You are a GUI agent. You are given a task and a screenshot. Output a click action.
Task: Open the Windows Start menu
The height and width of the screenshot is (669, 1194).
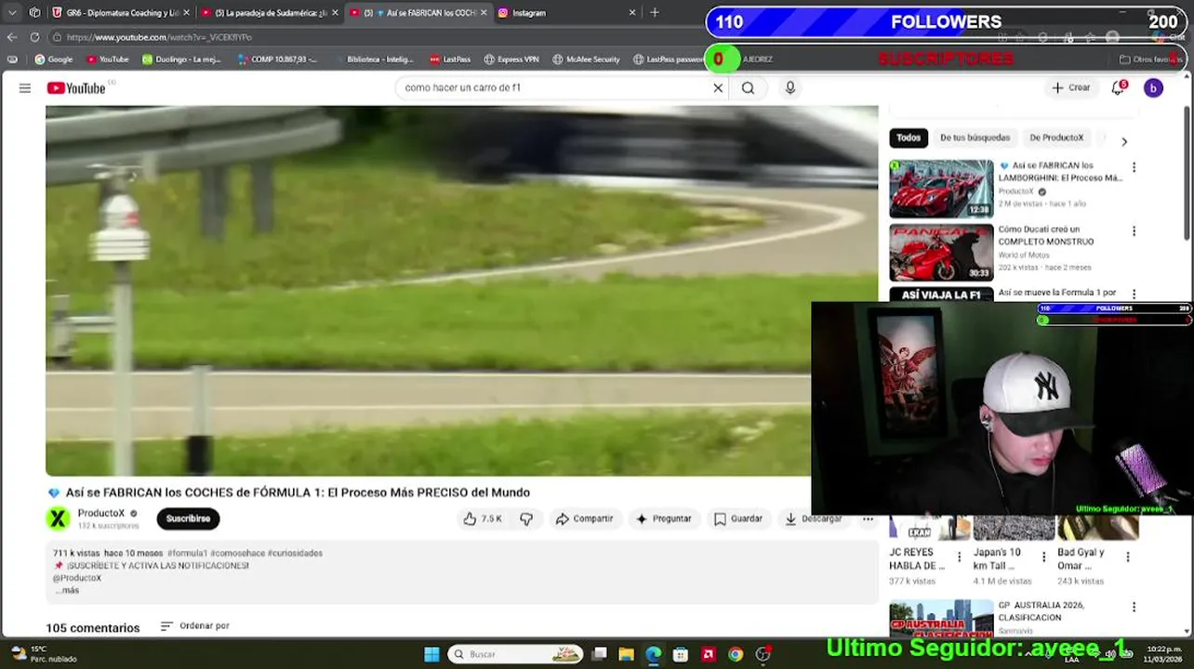point(431,654)
